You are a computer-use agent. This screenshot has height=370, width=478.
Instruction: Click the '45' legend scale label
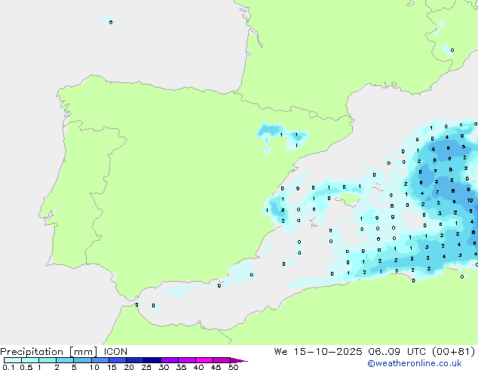tap(216, 367)
